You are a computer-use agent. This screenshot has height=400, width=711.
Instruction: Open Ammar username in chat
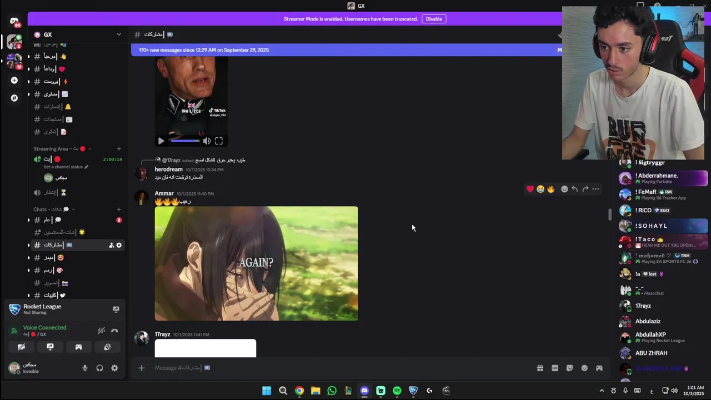pyautogui.click(x=164, y=193)
